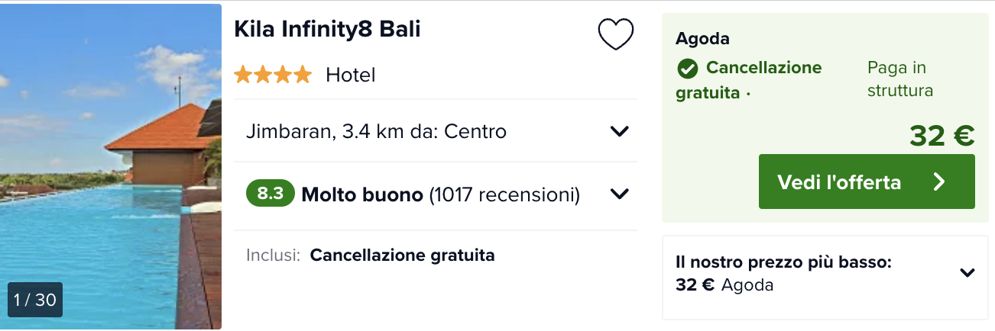Expand the Jimbaran location chevron
Screen dimensions: 995x331
(619, 131)
